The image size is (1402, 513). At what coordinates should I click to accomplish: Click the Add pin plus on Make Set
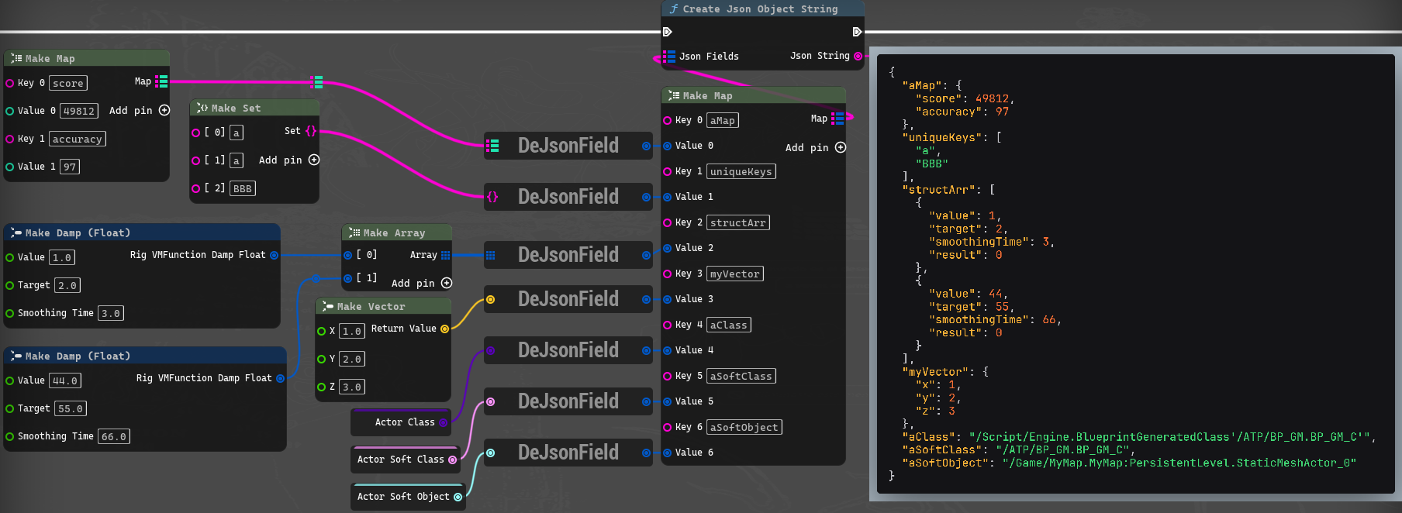[314, 160]
